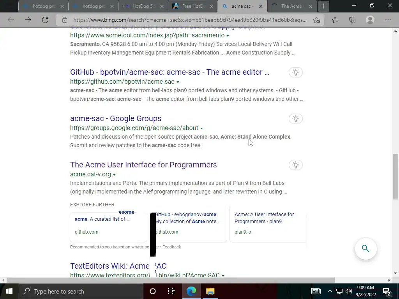Open the Windows Start menu
Viewport: 399px width, 299px height.
(x=9, y=291)
